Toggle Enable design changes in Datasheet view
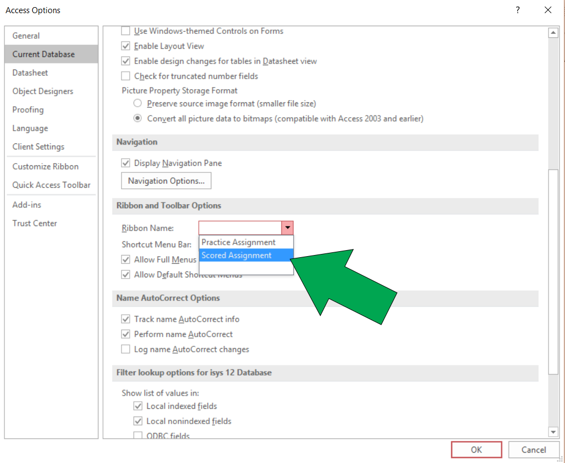Image resolution: width=565 pixels, height=463 pixels. 125,61
